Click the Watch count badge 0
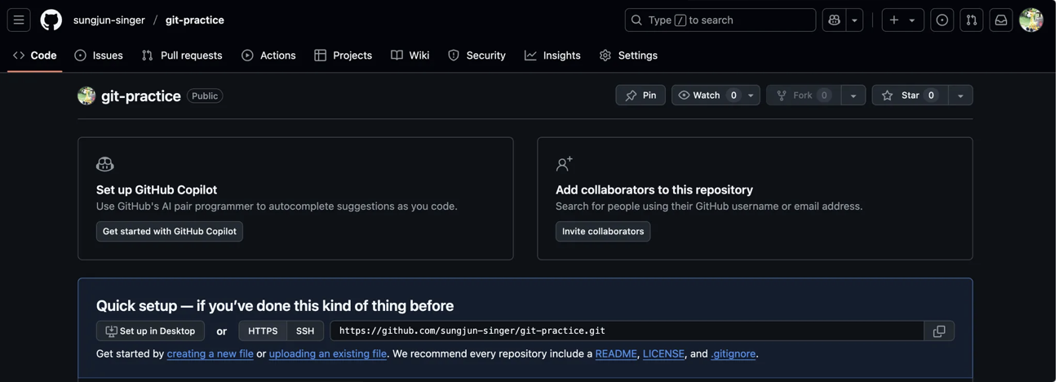Screen dimensions: 1059x382 tap(733, 95)
